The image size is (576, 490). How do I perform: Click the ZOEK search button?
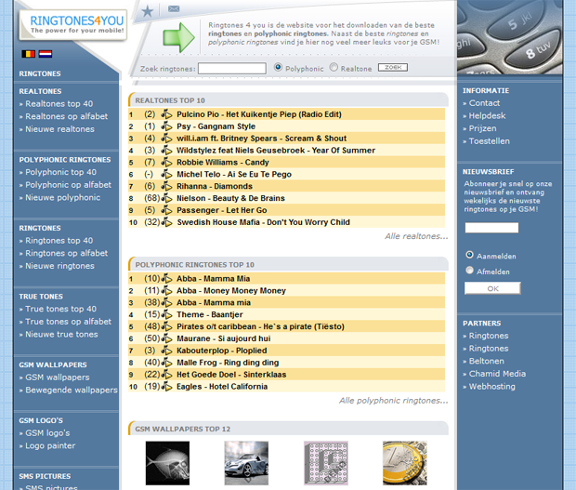point(393,68)
